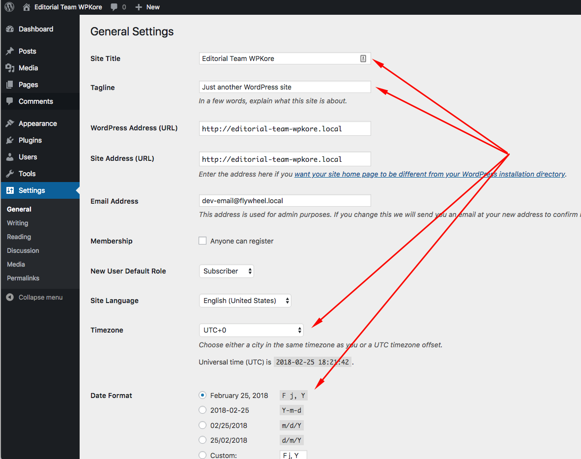Click the Pages sidebar icon

tap(10, 85)
